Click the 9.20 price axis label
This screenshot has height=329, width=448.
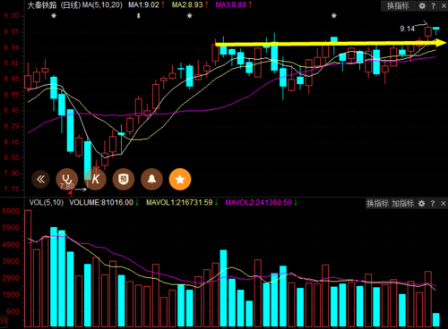click(x=12, y=16)
